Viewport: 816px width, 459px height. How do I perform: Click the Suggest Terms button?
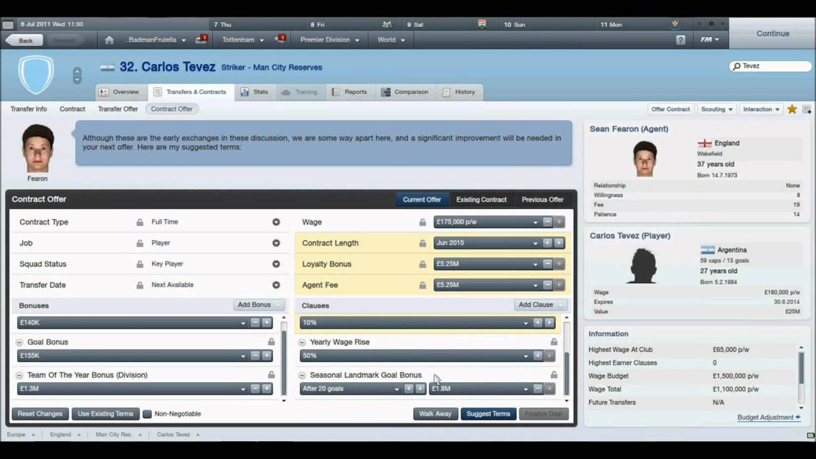[488, 414]
